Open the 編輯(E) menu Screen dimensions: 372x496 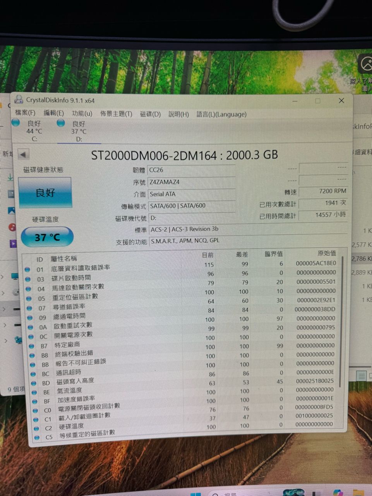[53, 113]
